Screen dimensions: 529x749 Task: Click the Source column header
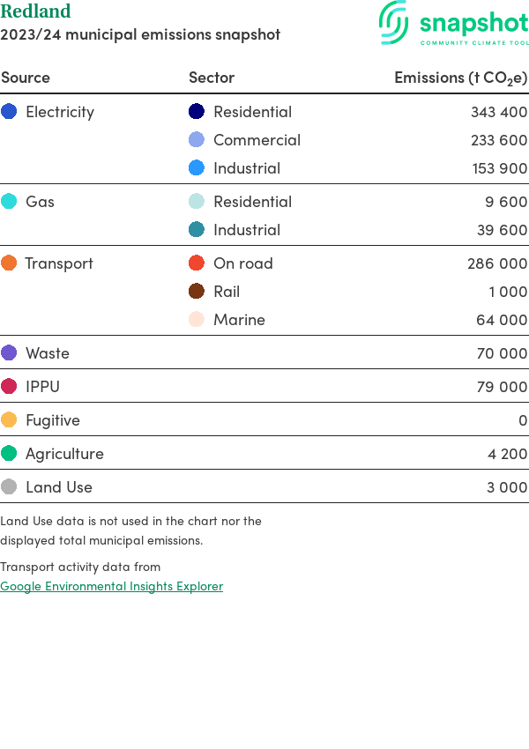pos(26,78)
